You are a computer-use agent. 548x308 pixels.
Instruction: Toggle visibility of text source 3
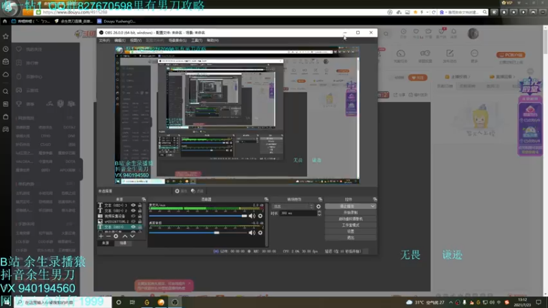pos(133,205)
